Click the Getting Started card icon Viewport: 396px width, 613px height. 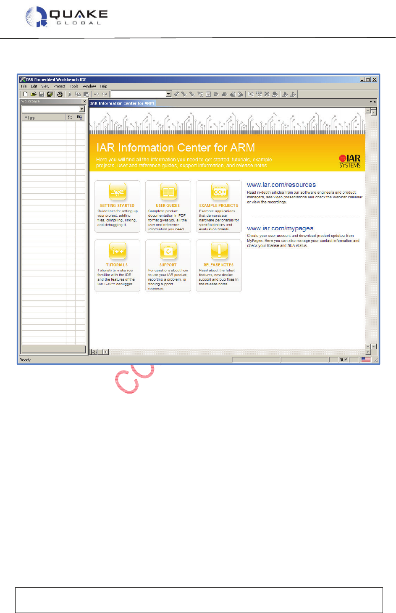click(118, 192)
